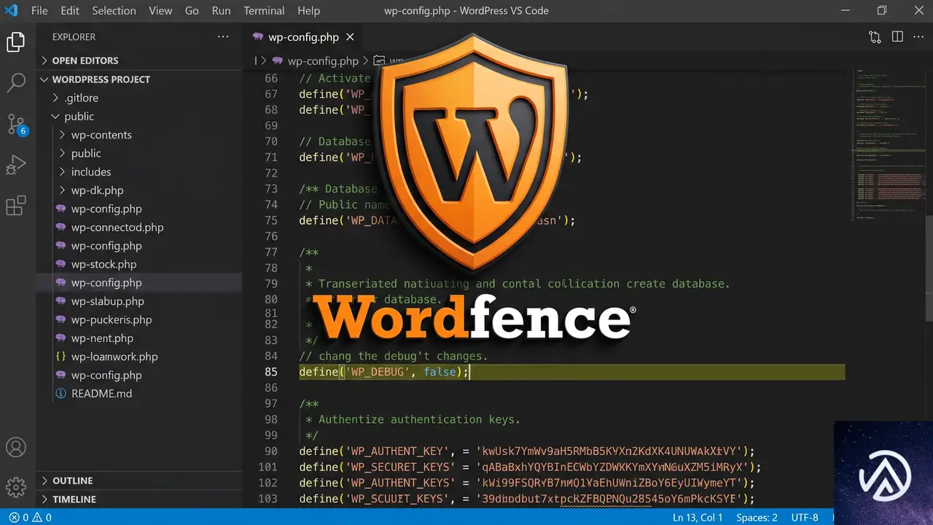The image size is (933, 525).
Task: Open wp-stock.php in the explorer
Action: click(x=139, y=265)
